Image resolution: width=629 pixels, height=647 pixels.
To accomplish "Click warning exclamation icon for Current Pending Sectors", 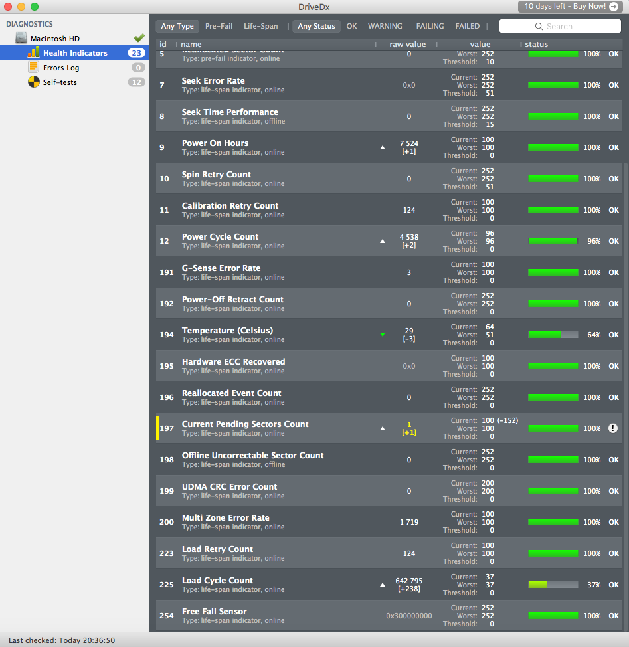I will point(613,428).
